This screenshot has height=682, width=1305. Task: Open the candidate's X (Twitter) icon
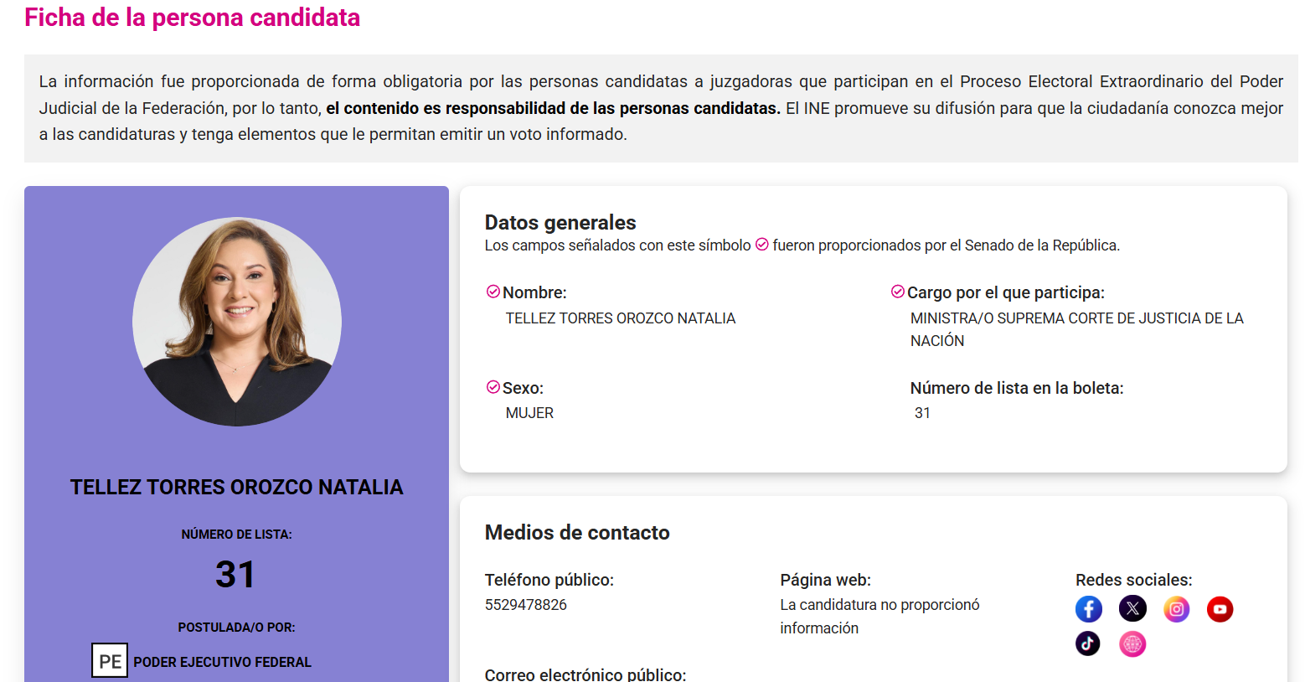click(x=1132, y=609)
